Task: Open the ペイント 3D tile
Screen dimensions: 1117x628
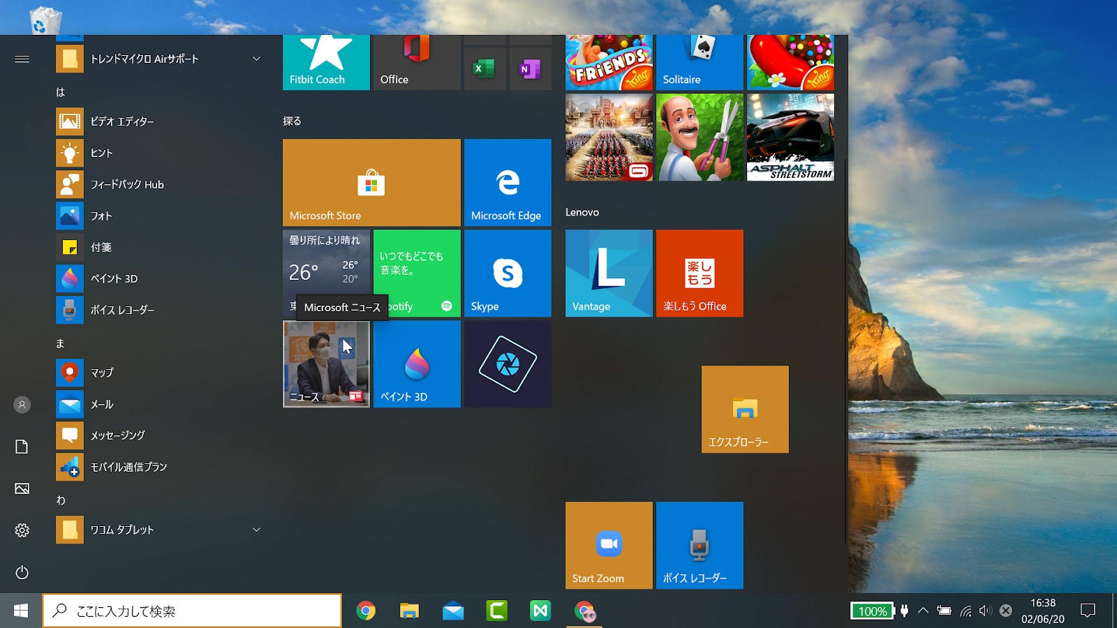Action: [417, 364]
